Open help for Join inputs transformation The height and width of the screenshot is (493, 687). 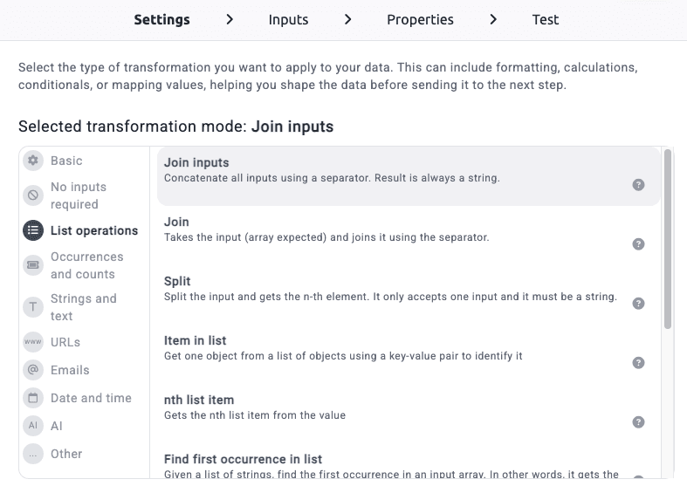coord(638,185)
